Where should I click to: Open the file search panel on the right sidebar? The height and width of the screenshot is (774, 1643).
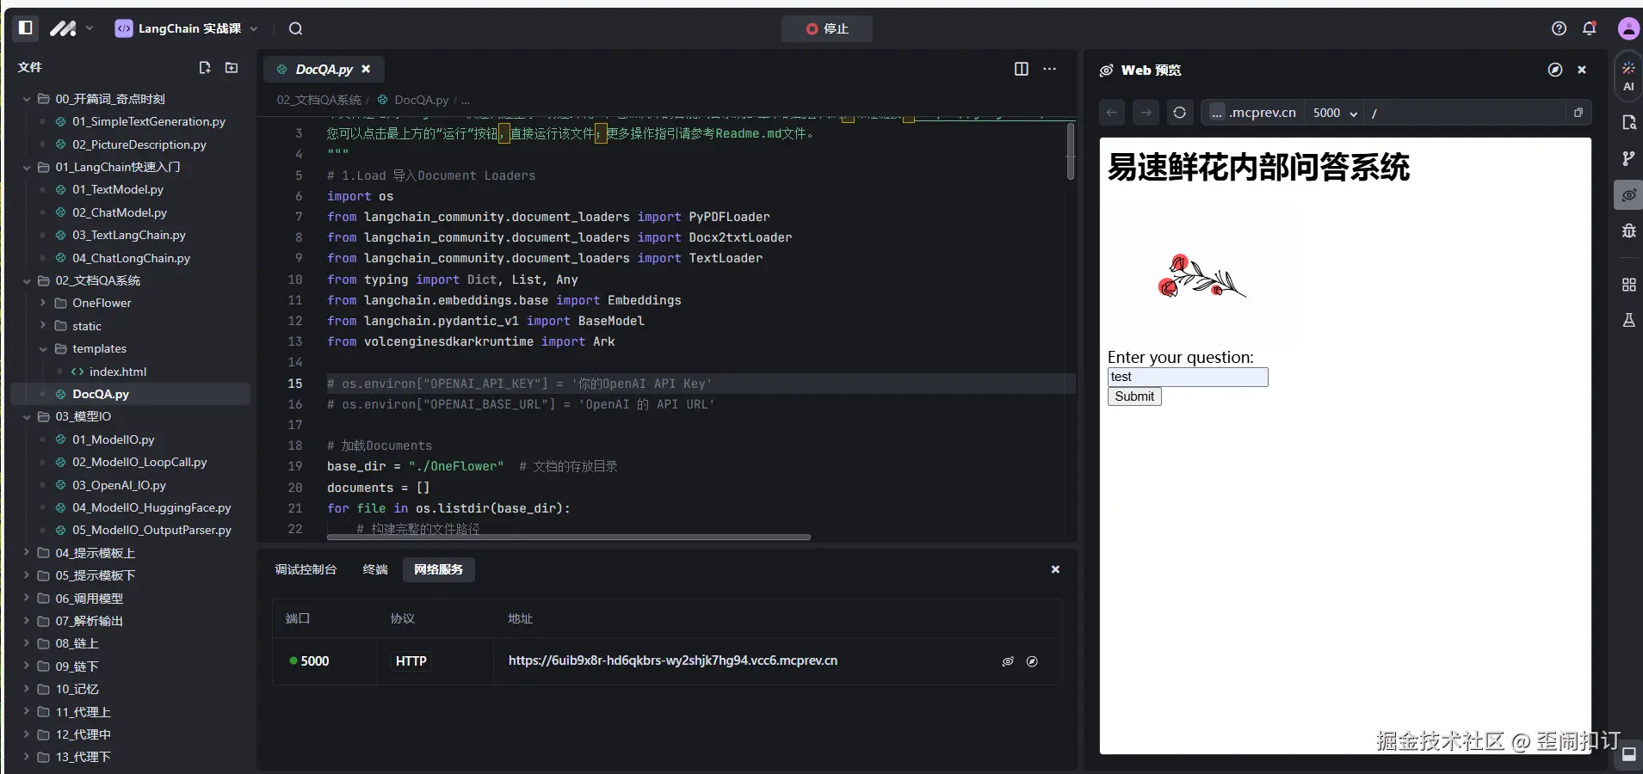point(1628,123)
